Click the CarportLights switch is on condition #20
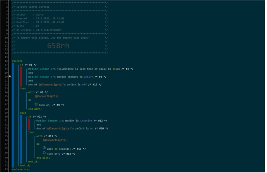This screenshot has height=173, width=267. click(72, 128)
